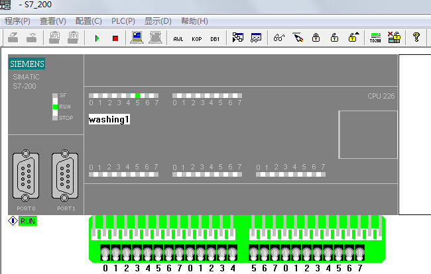
Task: Click the STOP LED label on the CPU
Action: point(66,118)
